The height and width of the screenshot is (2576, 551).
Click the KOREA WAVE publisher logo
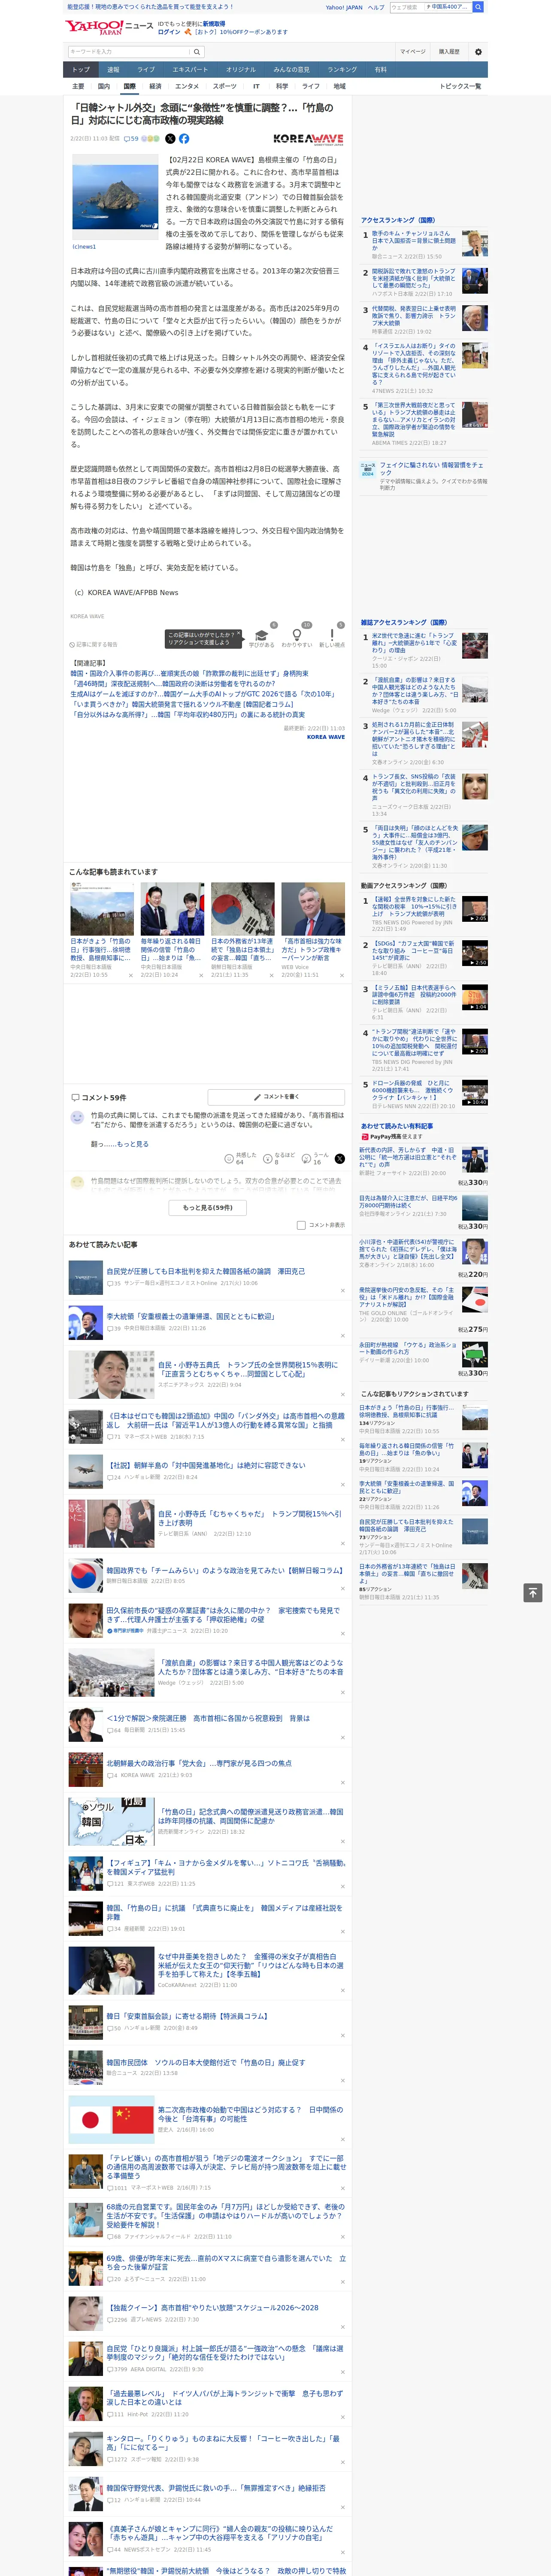[308, 139]
